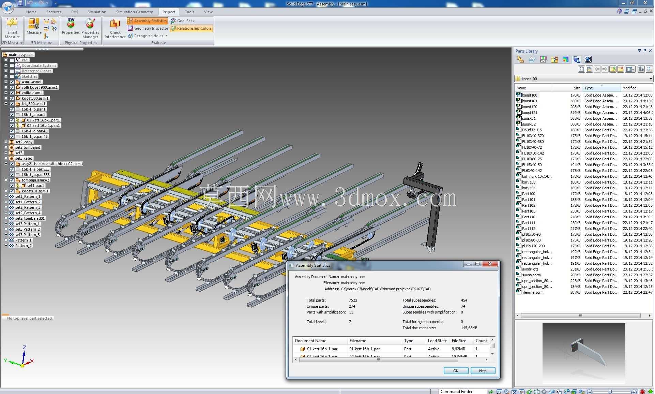
Task: Sort Parts Library by Modified column
Action: point(636,88)
